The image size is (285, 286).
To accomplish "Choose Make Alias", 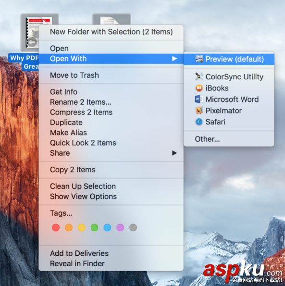I will [x=111, y=133].
